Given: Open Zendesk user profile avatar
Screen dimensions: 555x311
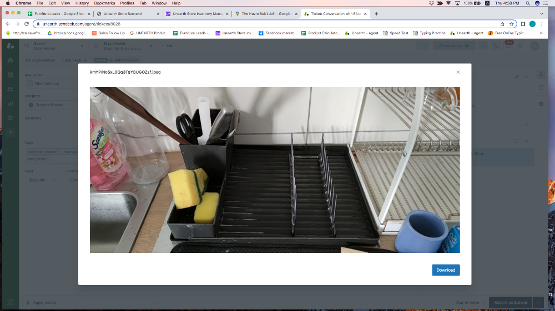Looking at the screenshot, I should pyautogui.click(x=535, y=46).
